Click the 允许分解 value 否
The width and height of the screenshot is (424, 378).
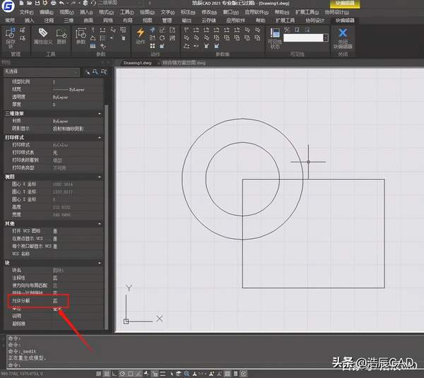pyautogui.click(x=55, y=301)
